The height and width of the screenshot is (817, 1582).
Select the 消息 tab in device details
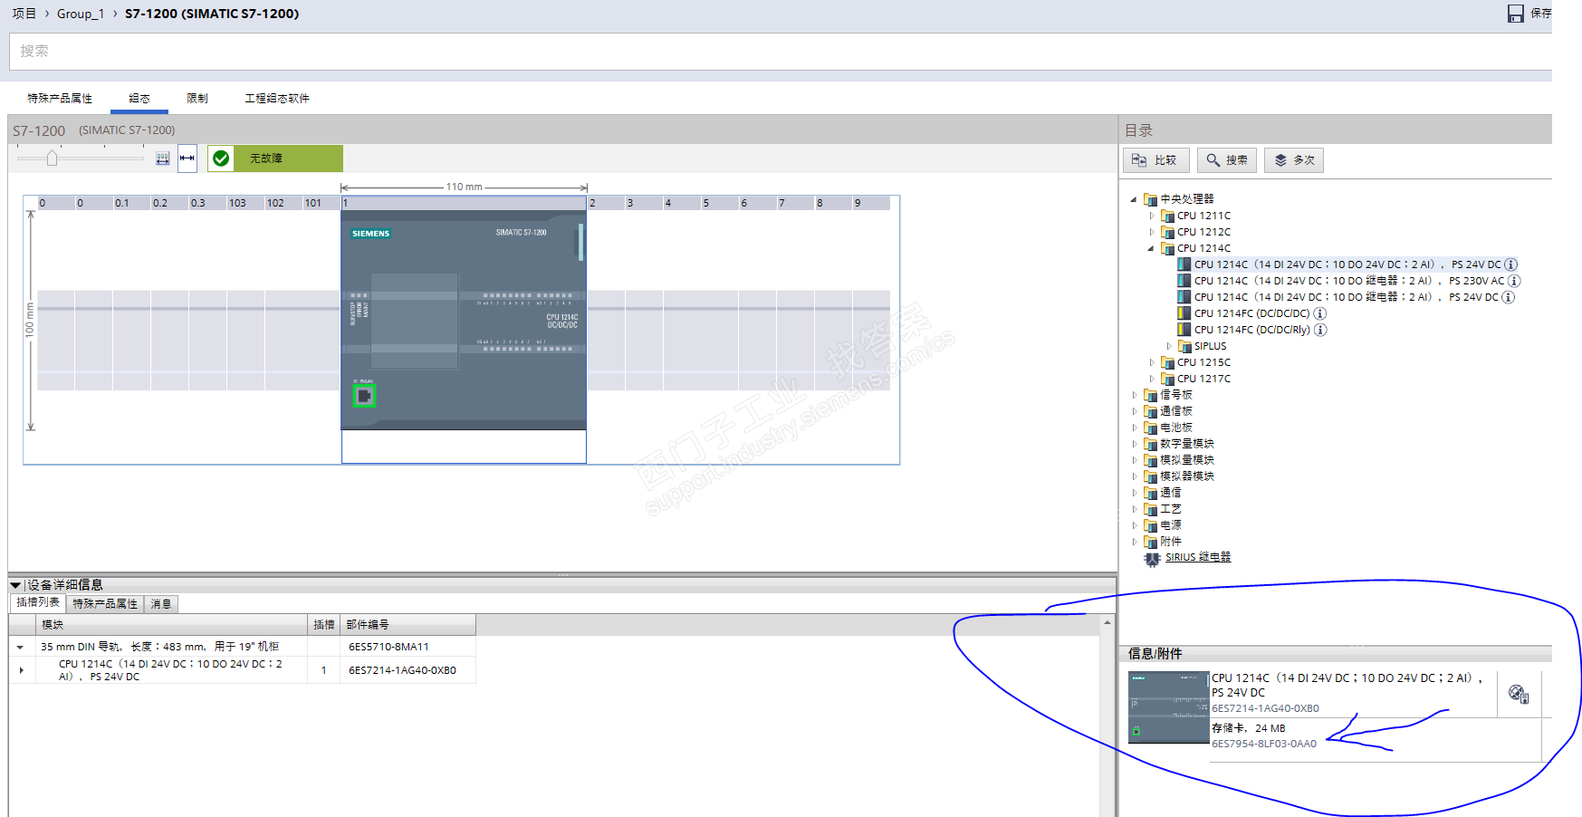tap(161, 604)
